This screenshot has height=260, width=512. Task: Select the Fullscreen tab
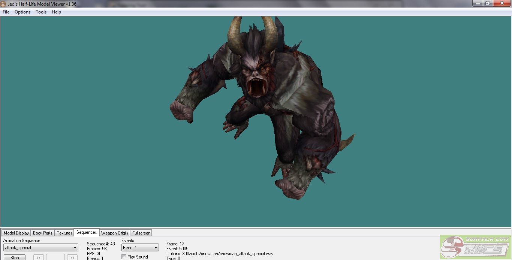click(141, 233)
